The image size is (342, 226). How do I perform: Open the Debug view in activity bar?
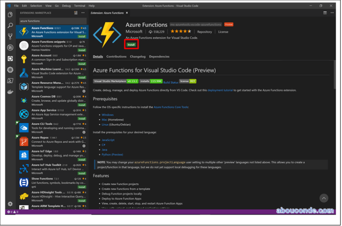10,47
